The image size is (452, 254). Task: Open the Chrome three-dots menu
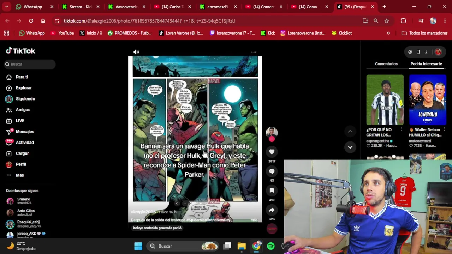tap(445, 21)
